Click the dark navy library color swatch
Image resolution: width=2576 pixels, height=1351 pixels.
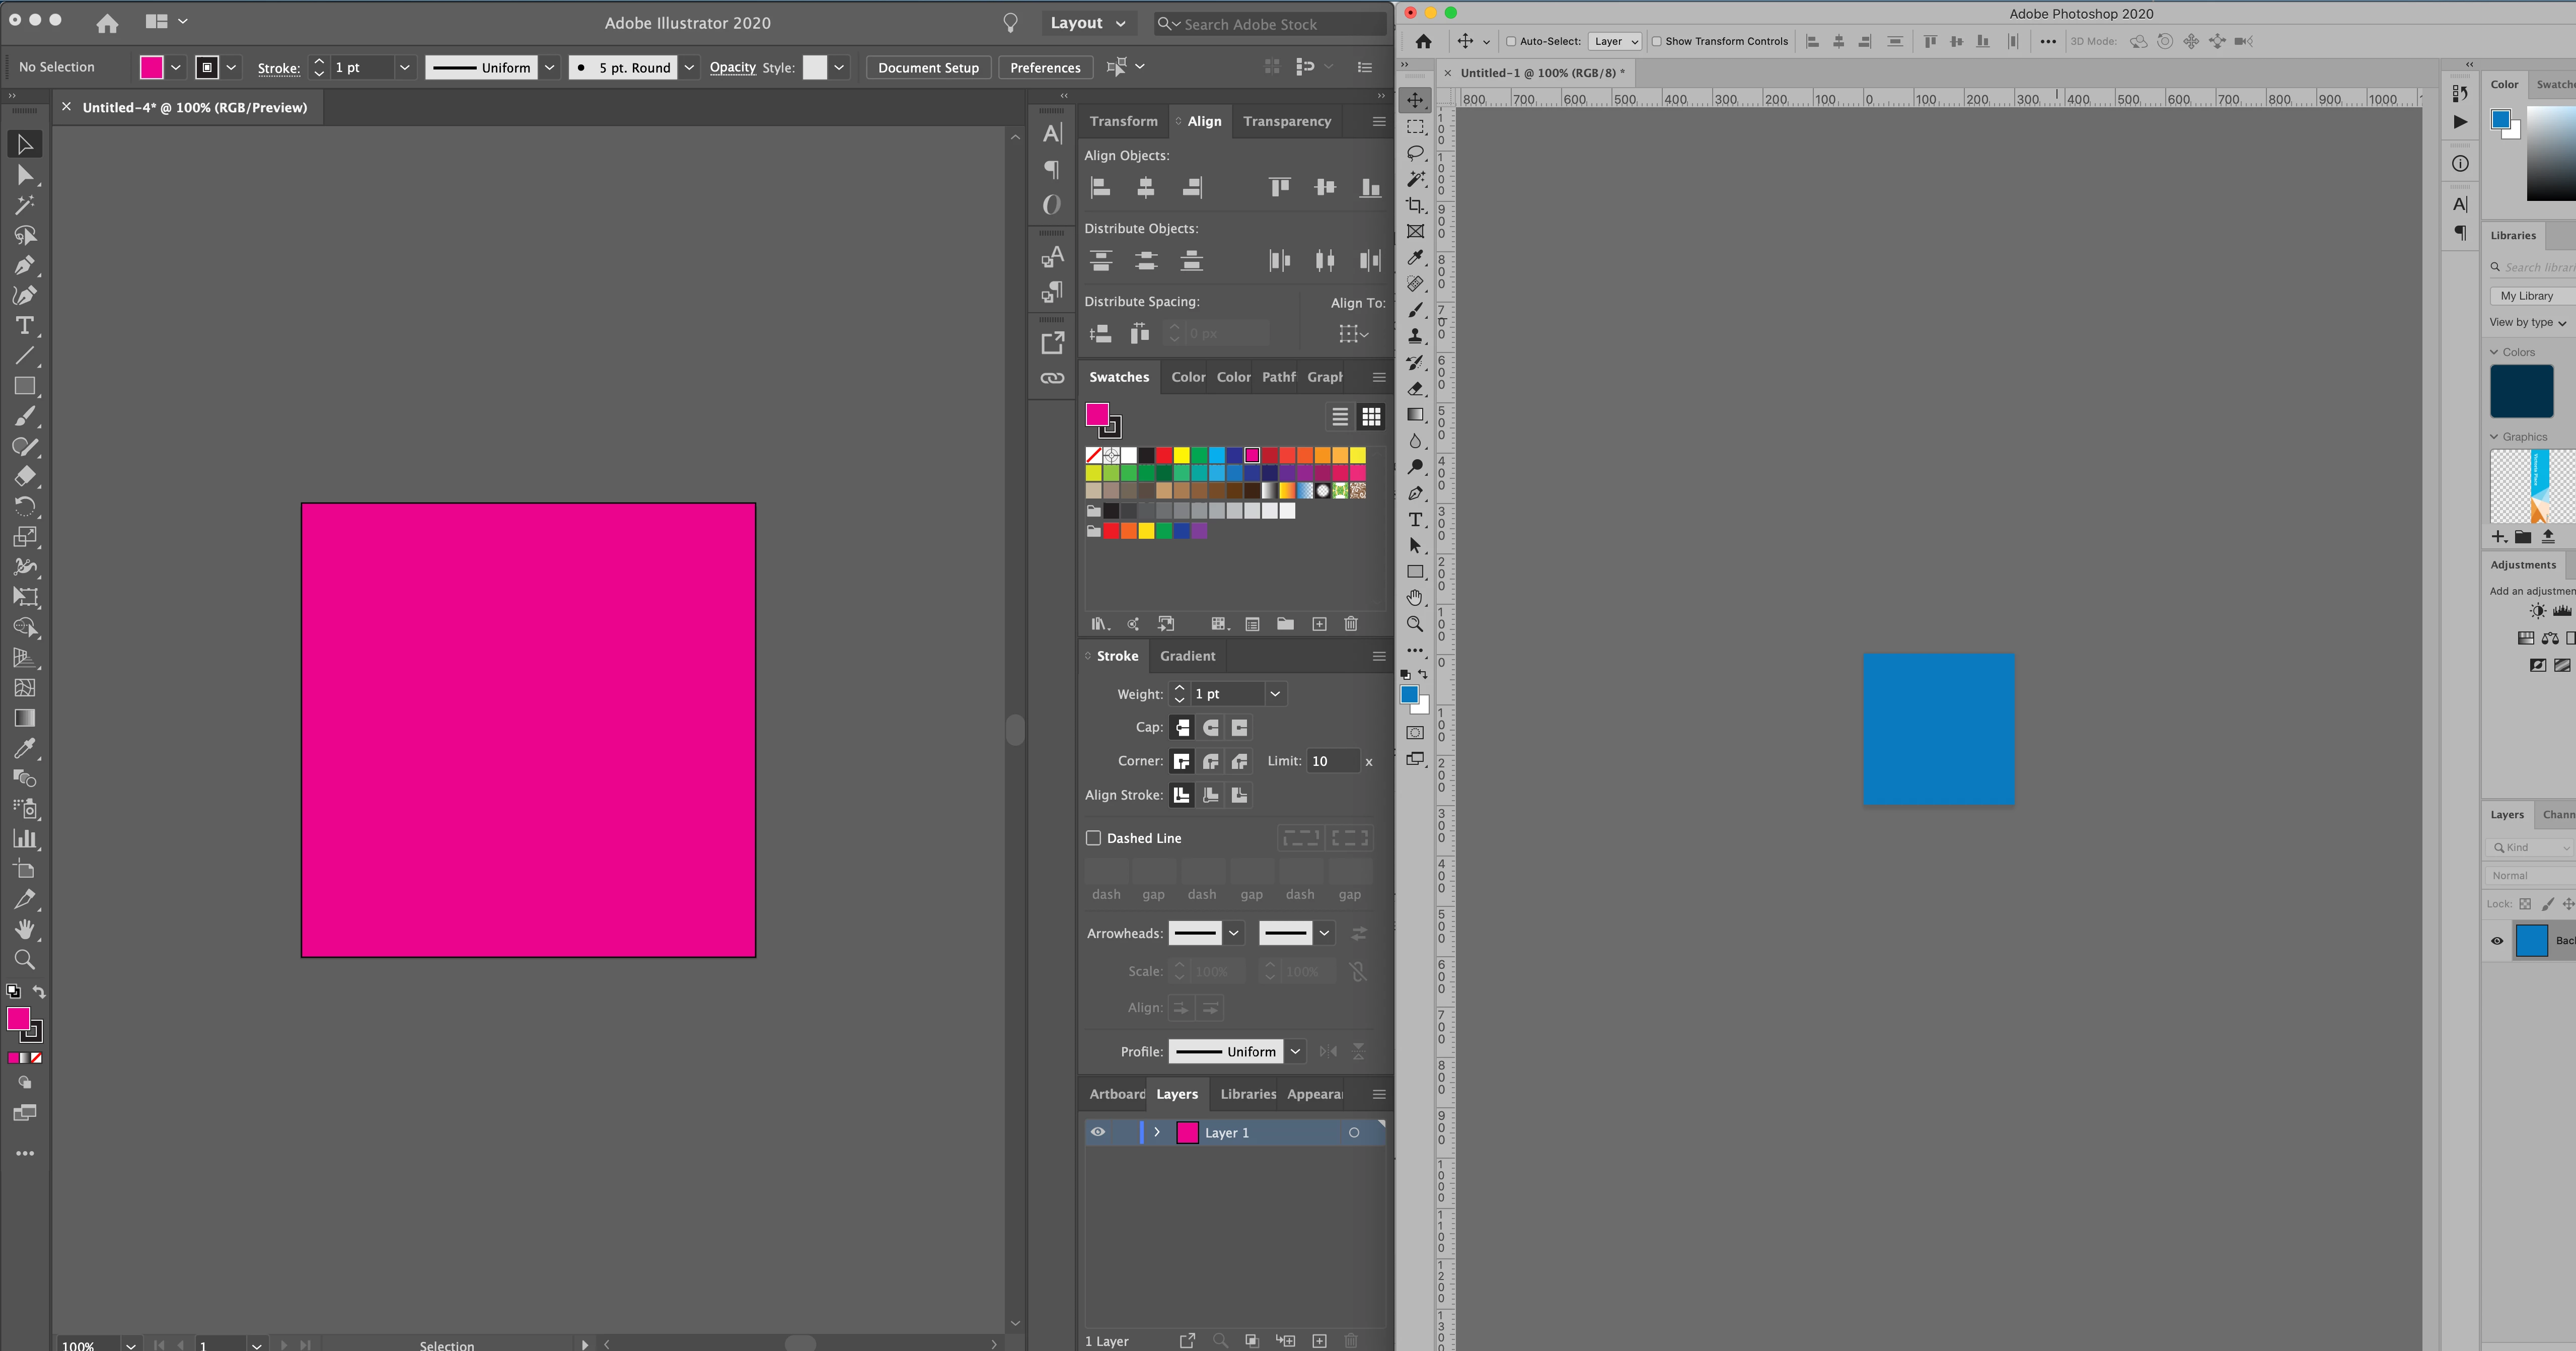pos(2521,391)
